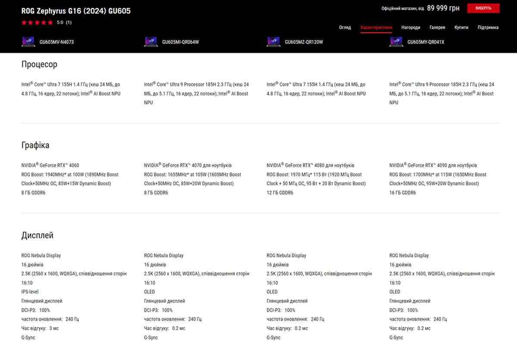
Task: Select the GU605MI-QR064W model label
Action: point(181,42)
